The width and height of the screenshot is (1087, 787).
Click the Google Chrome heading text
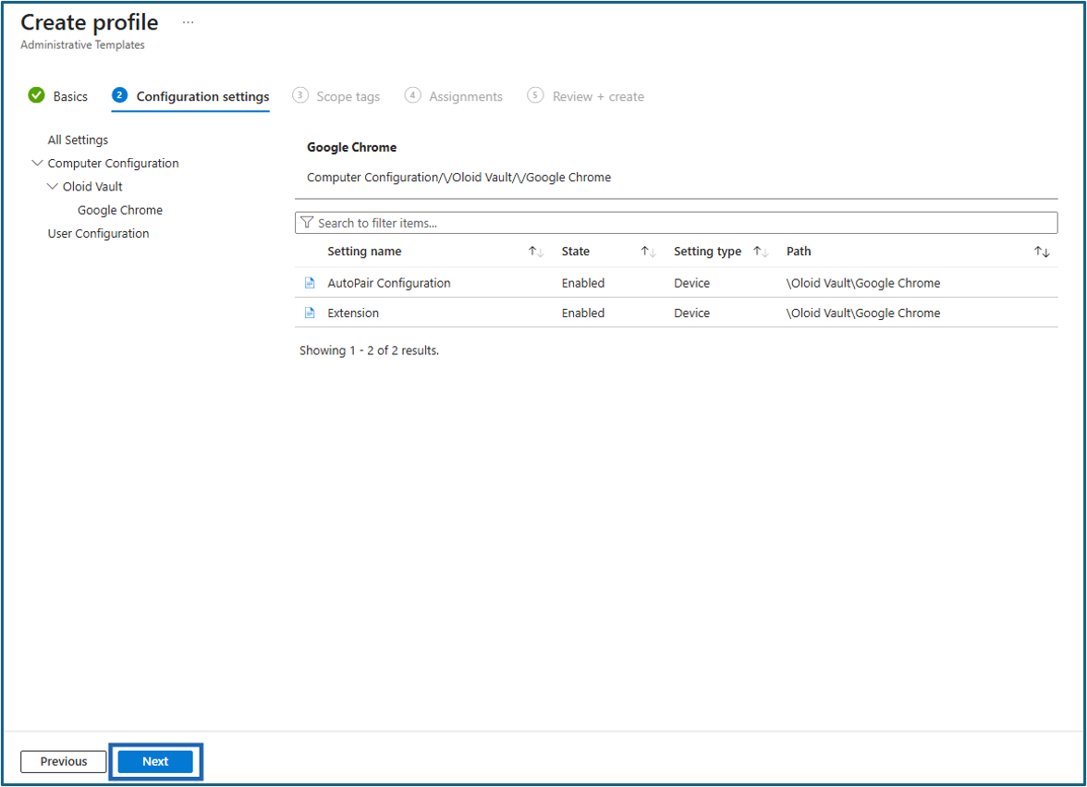(x=351, y=147)
